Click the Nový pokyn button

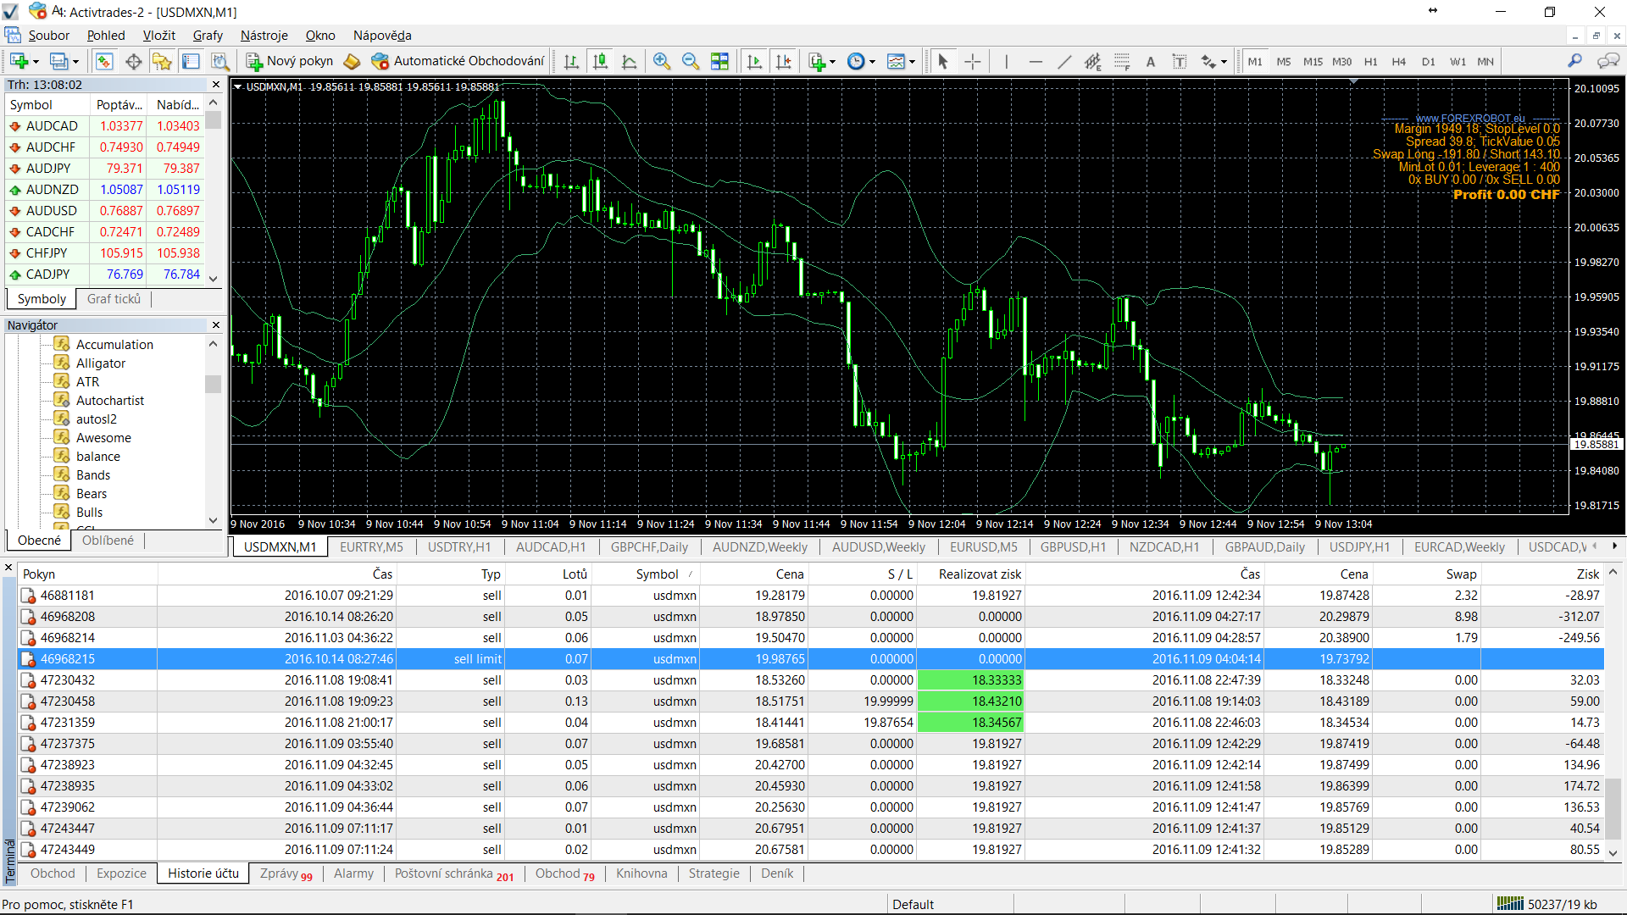pos(290,61)
